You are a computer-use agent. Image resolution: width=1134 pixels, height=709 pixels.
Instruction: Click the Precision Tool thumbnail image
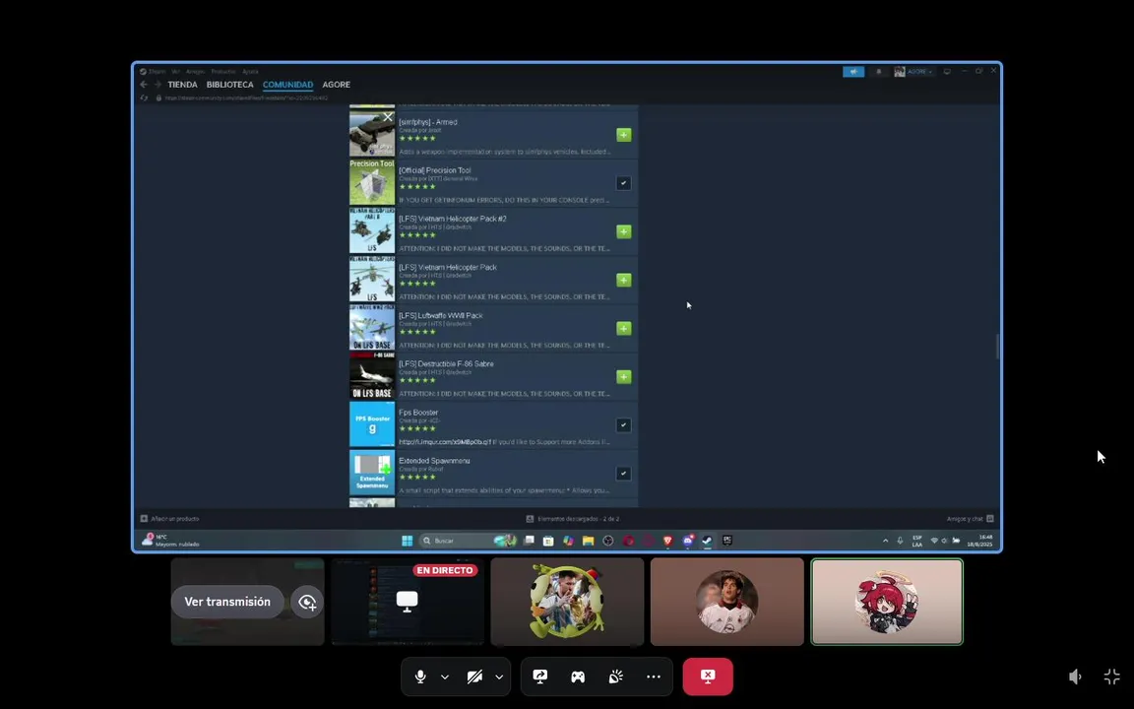click(x=372, y=182)
